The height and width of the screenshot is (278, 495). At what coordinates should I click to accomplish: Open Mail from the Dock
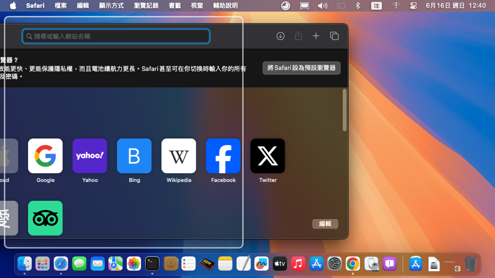tap(98, 264)
